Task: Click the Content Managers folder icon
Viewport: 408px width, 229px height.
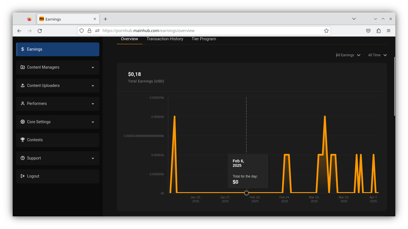Action: [x=23, y=67]
